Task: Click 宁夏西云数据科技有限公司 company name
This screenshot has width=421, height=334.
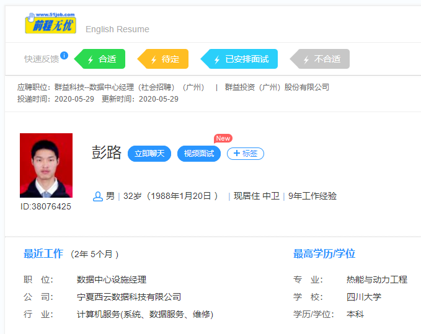Action: point(129,297)
